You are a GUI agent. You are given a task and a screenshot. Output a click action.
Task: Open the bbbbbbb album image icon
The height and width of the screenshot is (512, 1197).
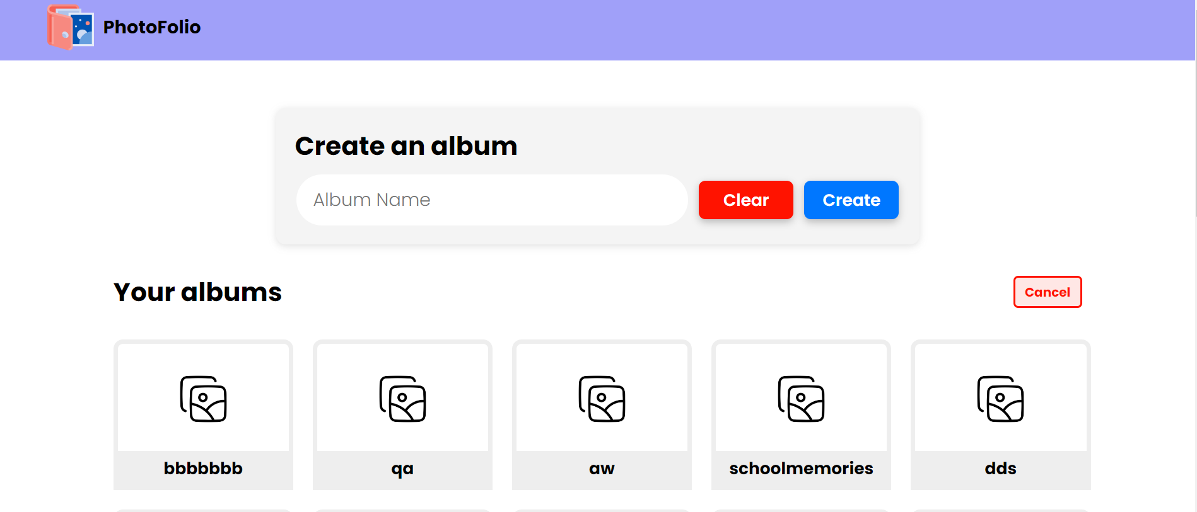pyautogui.click(x=203, y=399)
